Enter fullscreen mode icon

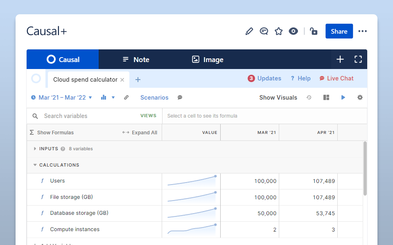click(358, 59)
